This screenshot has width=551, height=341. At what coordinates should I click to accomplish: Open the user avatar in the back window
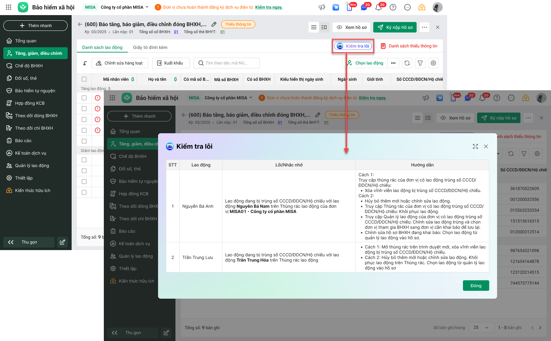pyautogui.click(x=438, y=7)
